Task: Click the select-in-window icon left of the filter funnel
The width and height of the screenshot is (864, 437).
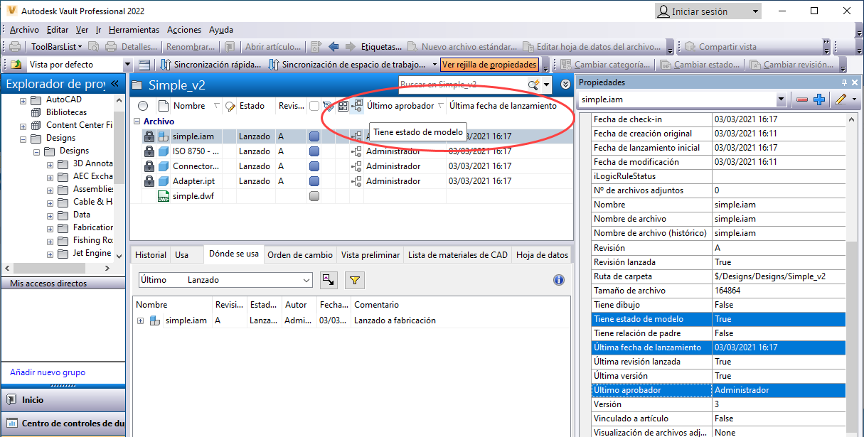Action: click(x=328, y=280)
